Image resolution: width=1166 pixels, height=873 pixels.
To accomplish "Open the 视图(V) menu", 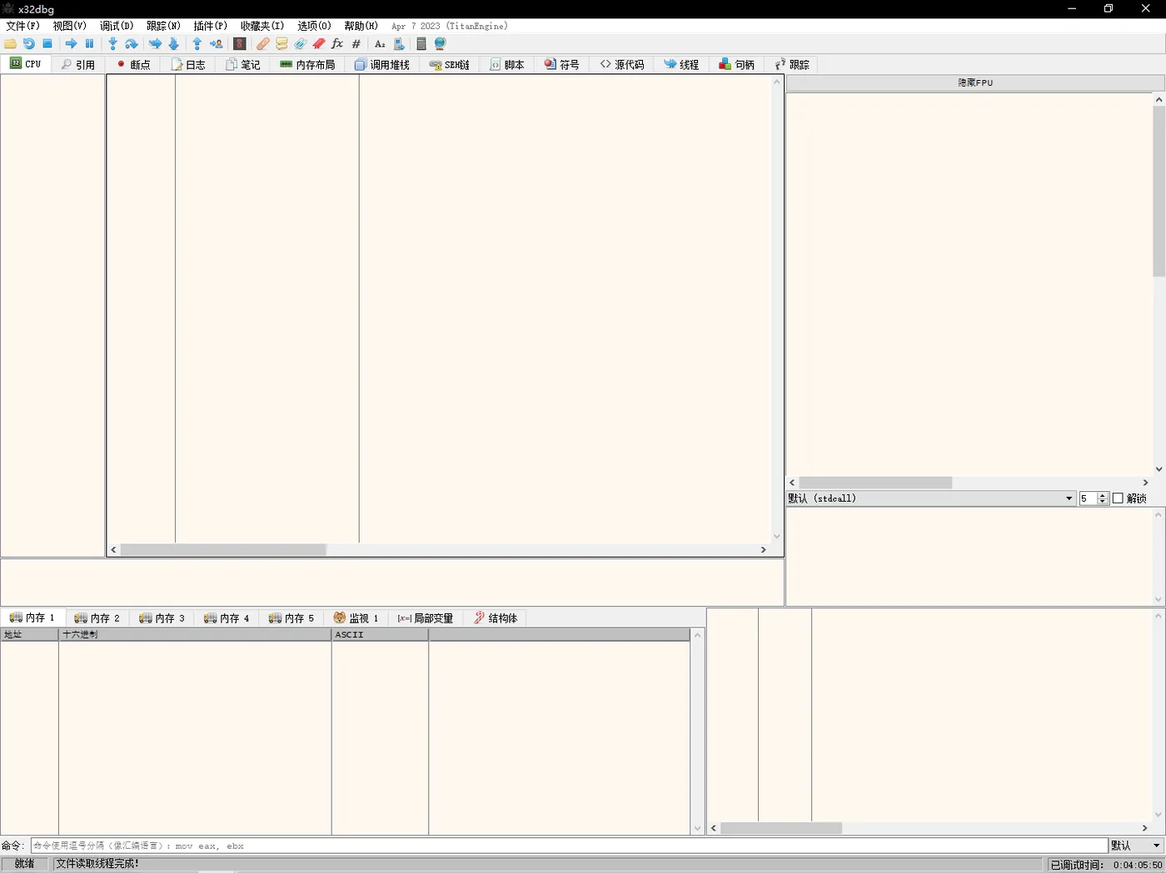I will tap(70, 26).
